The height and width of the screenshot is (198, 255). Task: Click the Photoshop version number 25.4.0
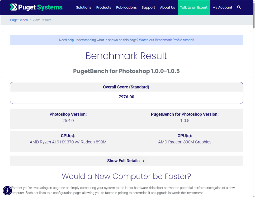coord(68,121)
